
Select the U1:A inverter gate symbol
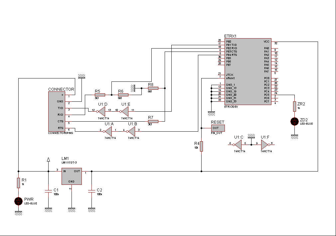click(108, 131)
